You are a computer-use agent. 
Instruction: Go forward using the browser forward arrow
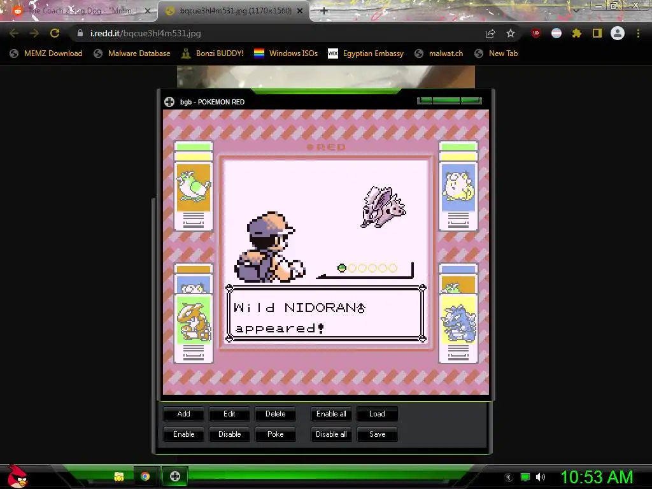point(34,33)
